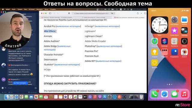Click the Dreamweaver text

pos(51,60)
